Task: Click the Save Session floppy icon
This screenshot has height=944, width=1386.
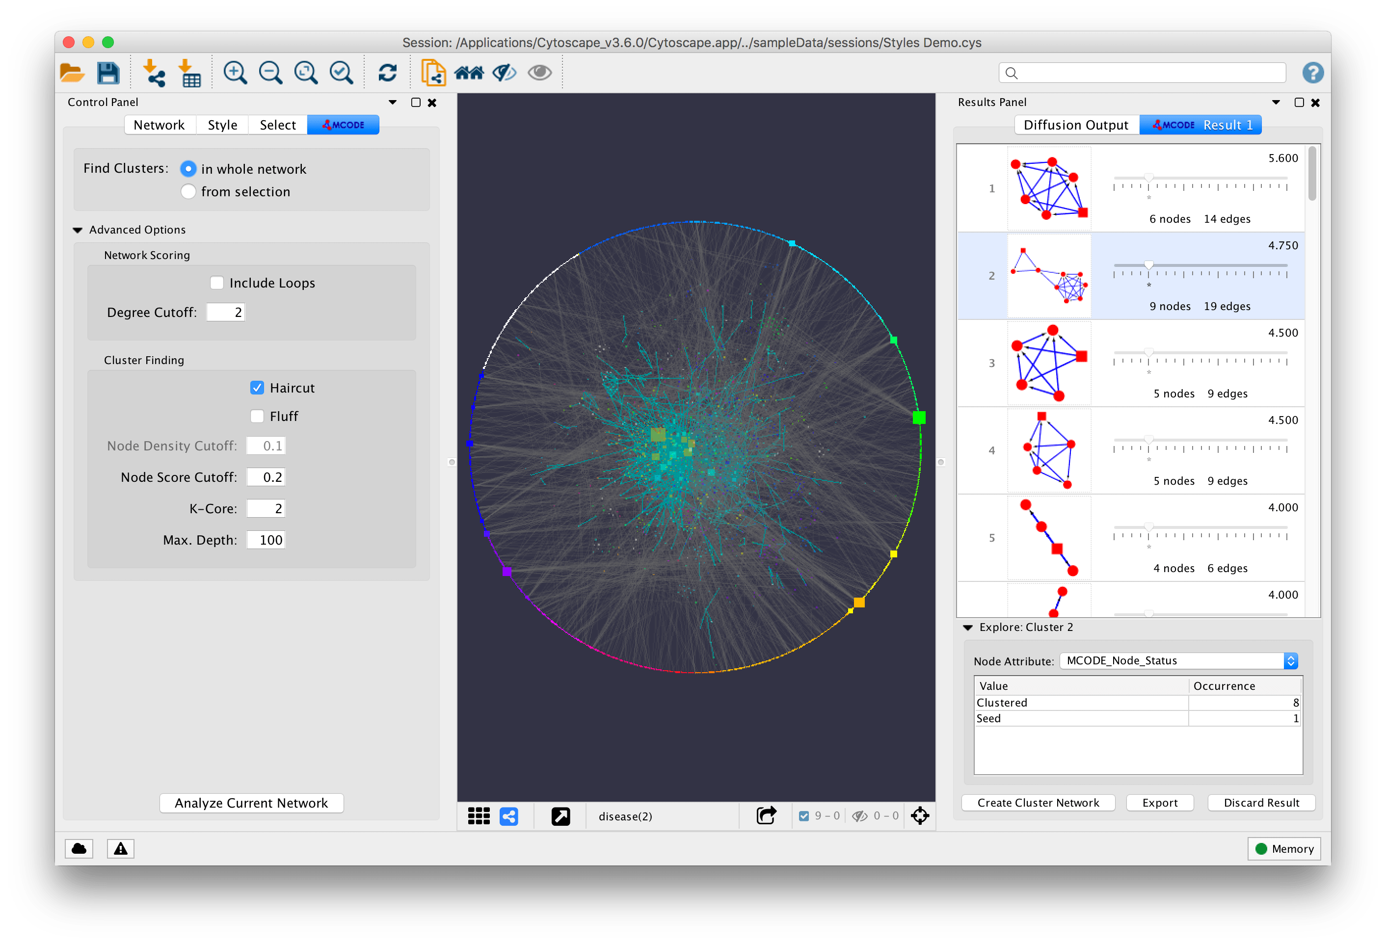Action: pyautogui.click(x=108, y=73)
